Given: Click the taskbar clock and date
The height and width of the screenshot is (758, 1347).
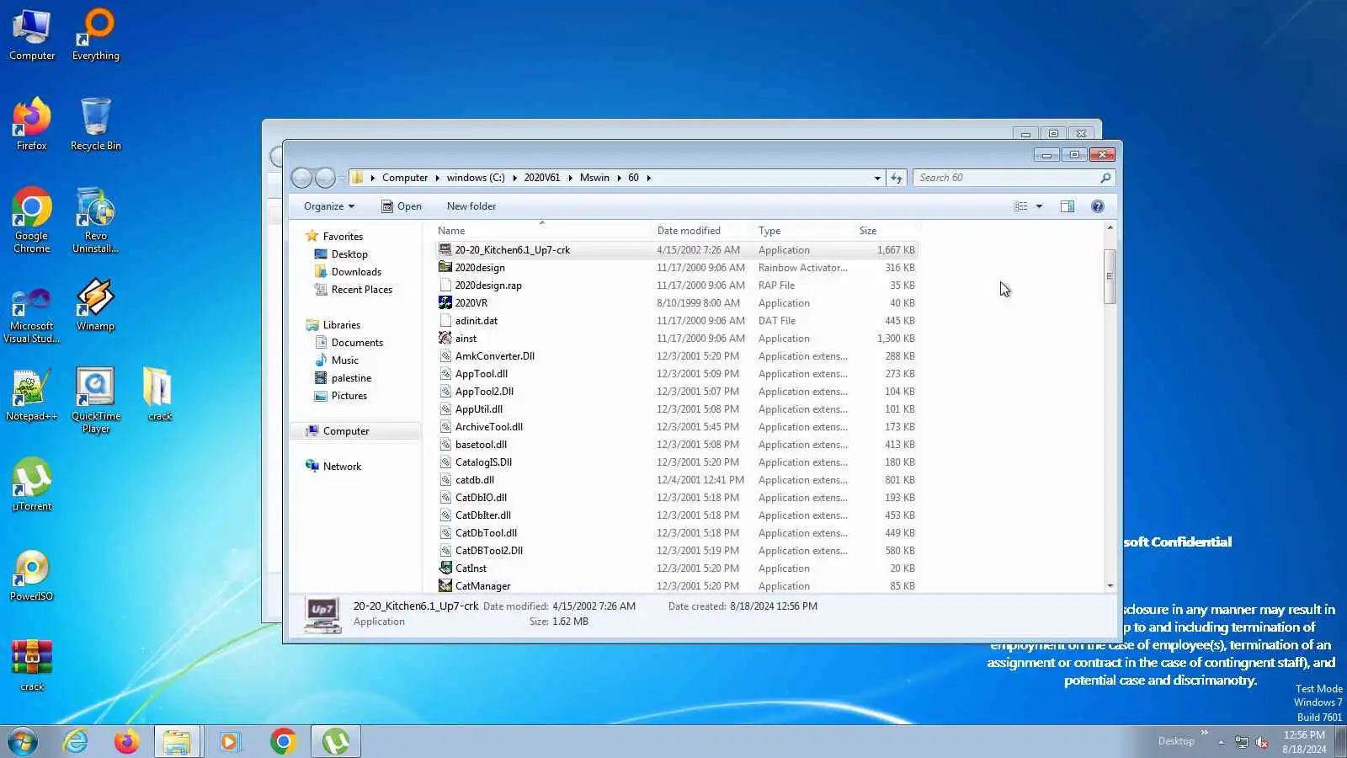Looking at the screenshot, I should coord(1304,742).
